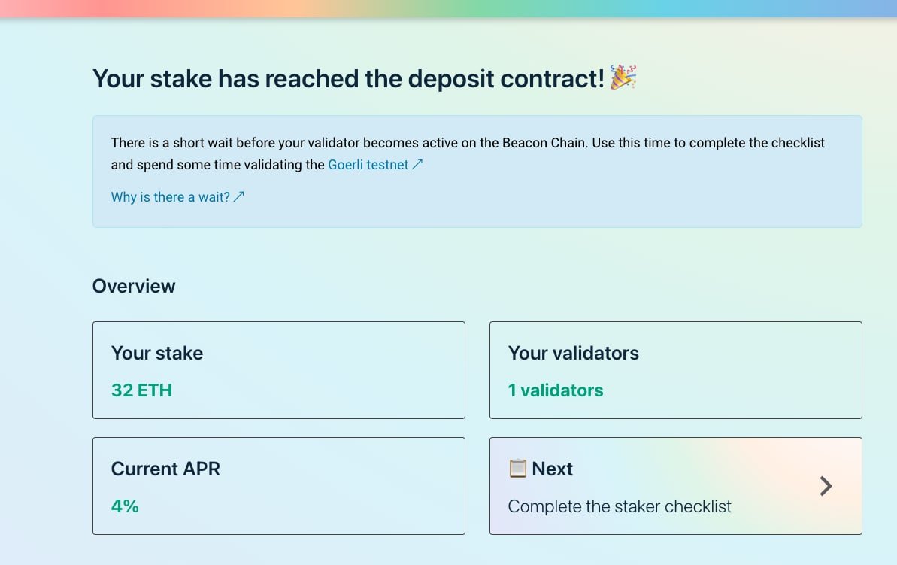
Task: Select the Overview section heading
Action: (x=134, y=286)
